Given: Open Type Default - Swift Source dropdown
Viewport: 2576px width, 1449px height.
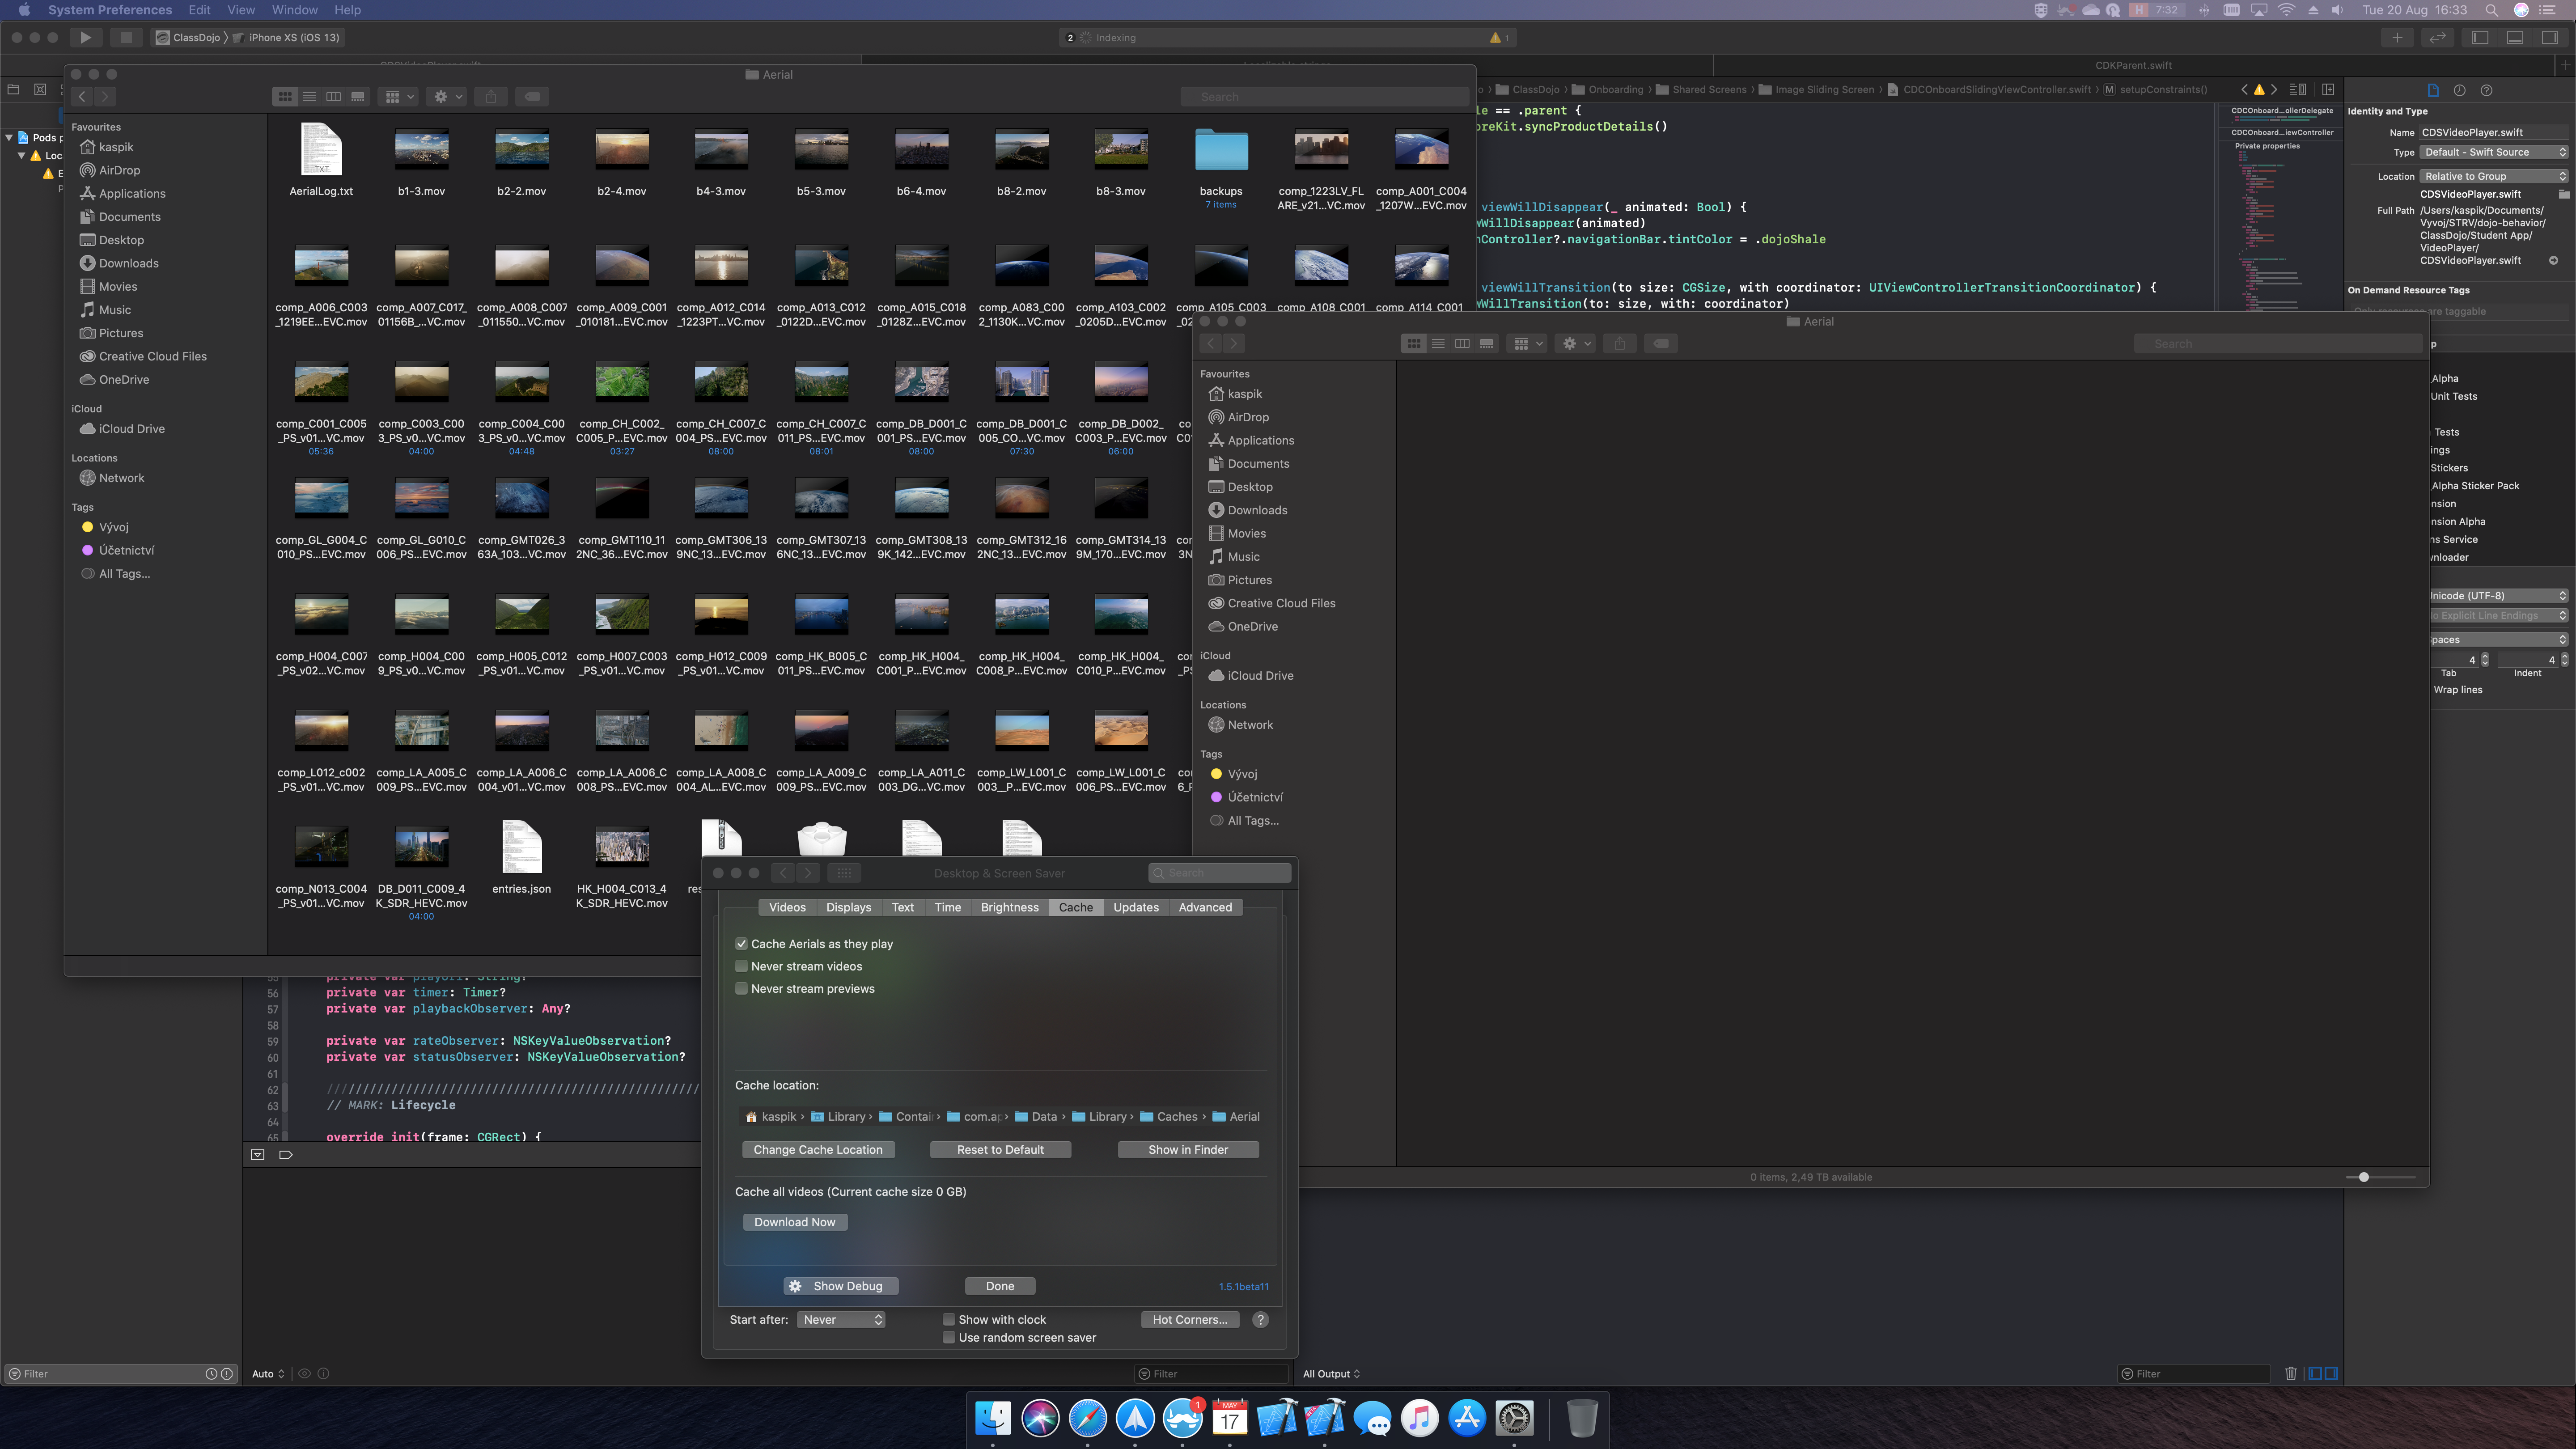Looking at the screenshot, I should 2494,152.
